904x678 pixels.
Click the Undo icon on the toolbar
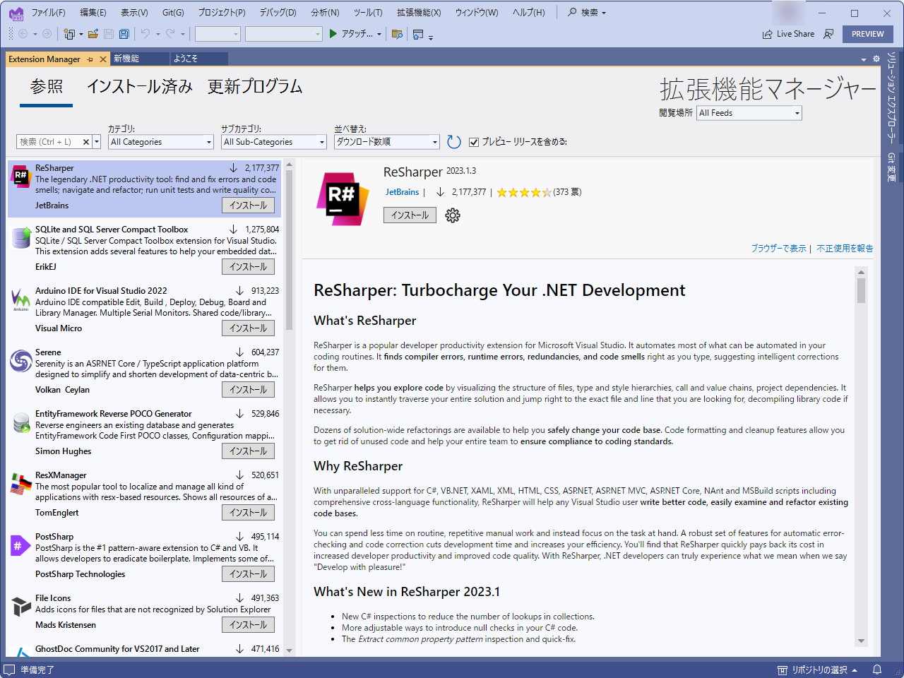pos(146,33)
